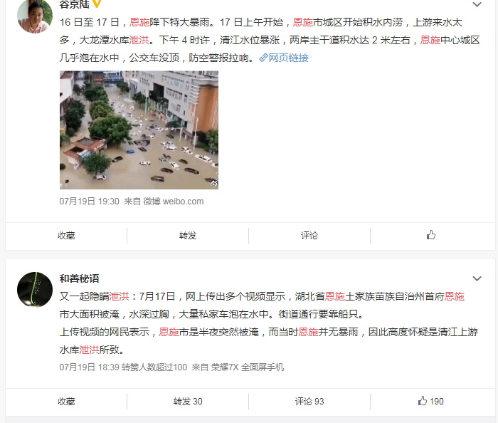Like the first post with thumbs-up

[x=430, y=235]
